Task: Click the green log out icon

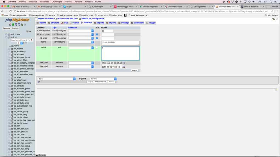Action: [x=13, y=25]
